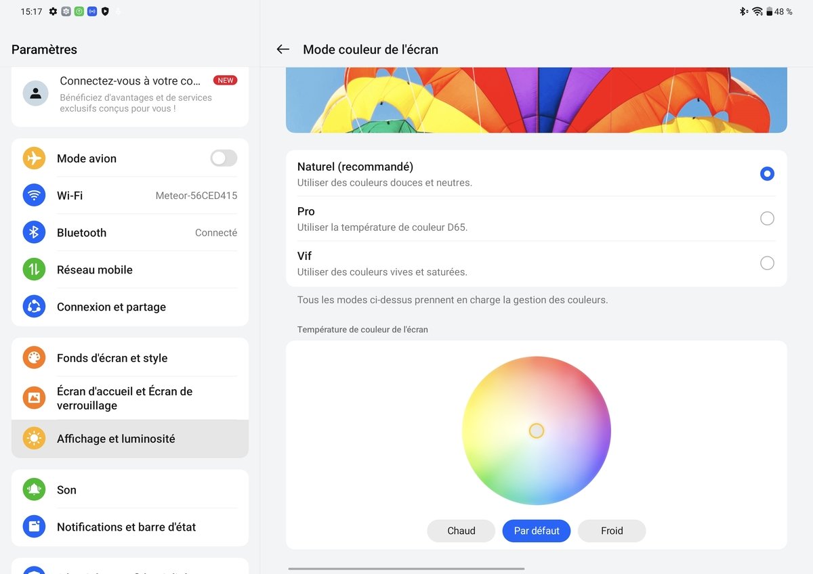Open Réseau mobile settings

[x=130, y=270]
